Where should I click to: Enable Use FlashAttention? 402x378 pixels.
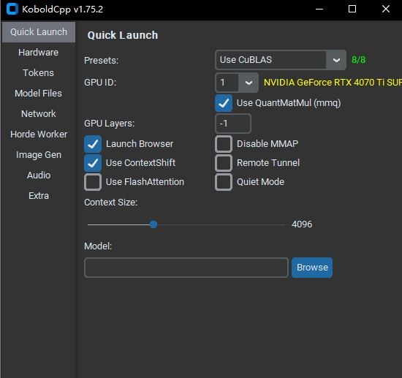93,182
